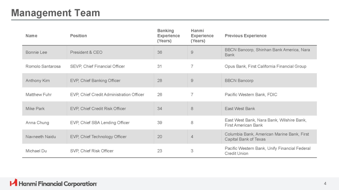Click the Name column header
Image resolution: width=339 pixels, height=190 pixels.
pos(31,36)
